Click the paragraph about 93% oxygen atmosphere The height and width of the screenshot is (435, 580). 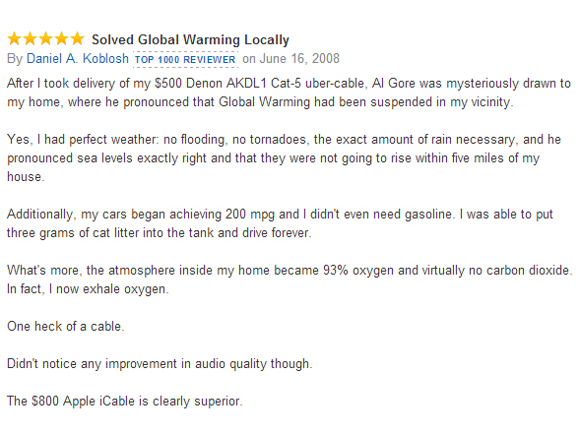290,280
